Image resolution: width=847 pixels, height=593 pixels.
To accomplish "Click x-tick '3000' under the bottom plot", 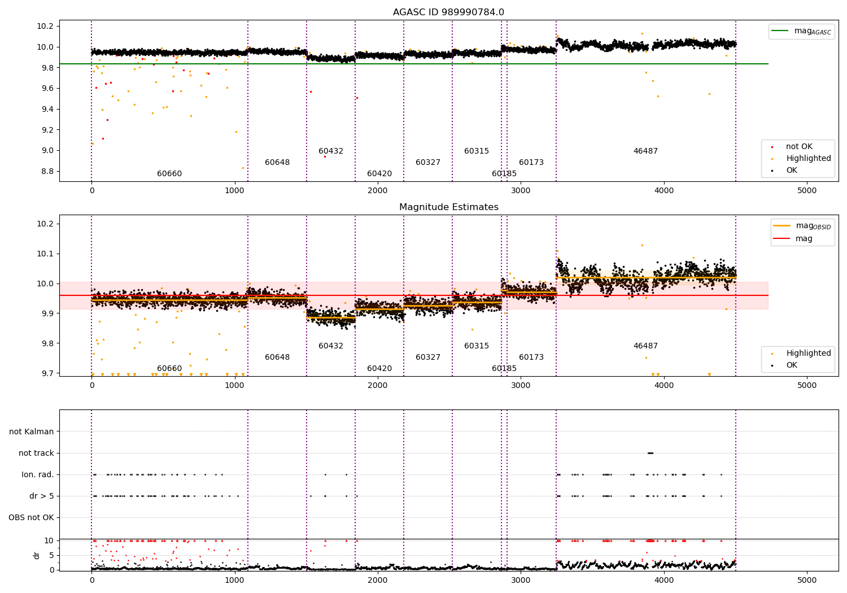I will [x=521, y=580].
